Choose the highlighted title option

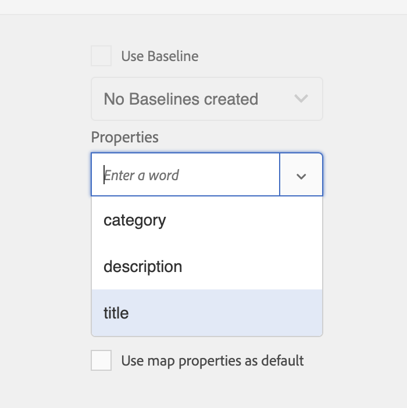point(207,313)
